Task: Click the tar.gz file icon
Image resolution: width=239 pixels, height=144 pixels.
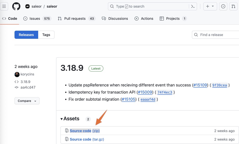Action: (x=67, y=139)
